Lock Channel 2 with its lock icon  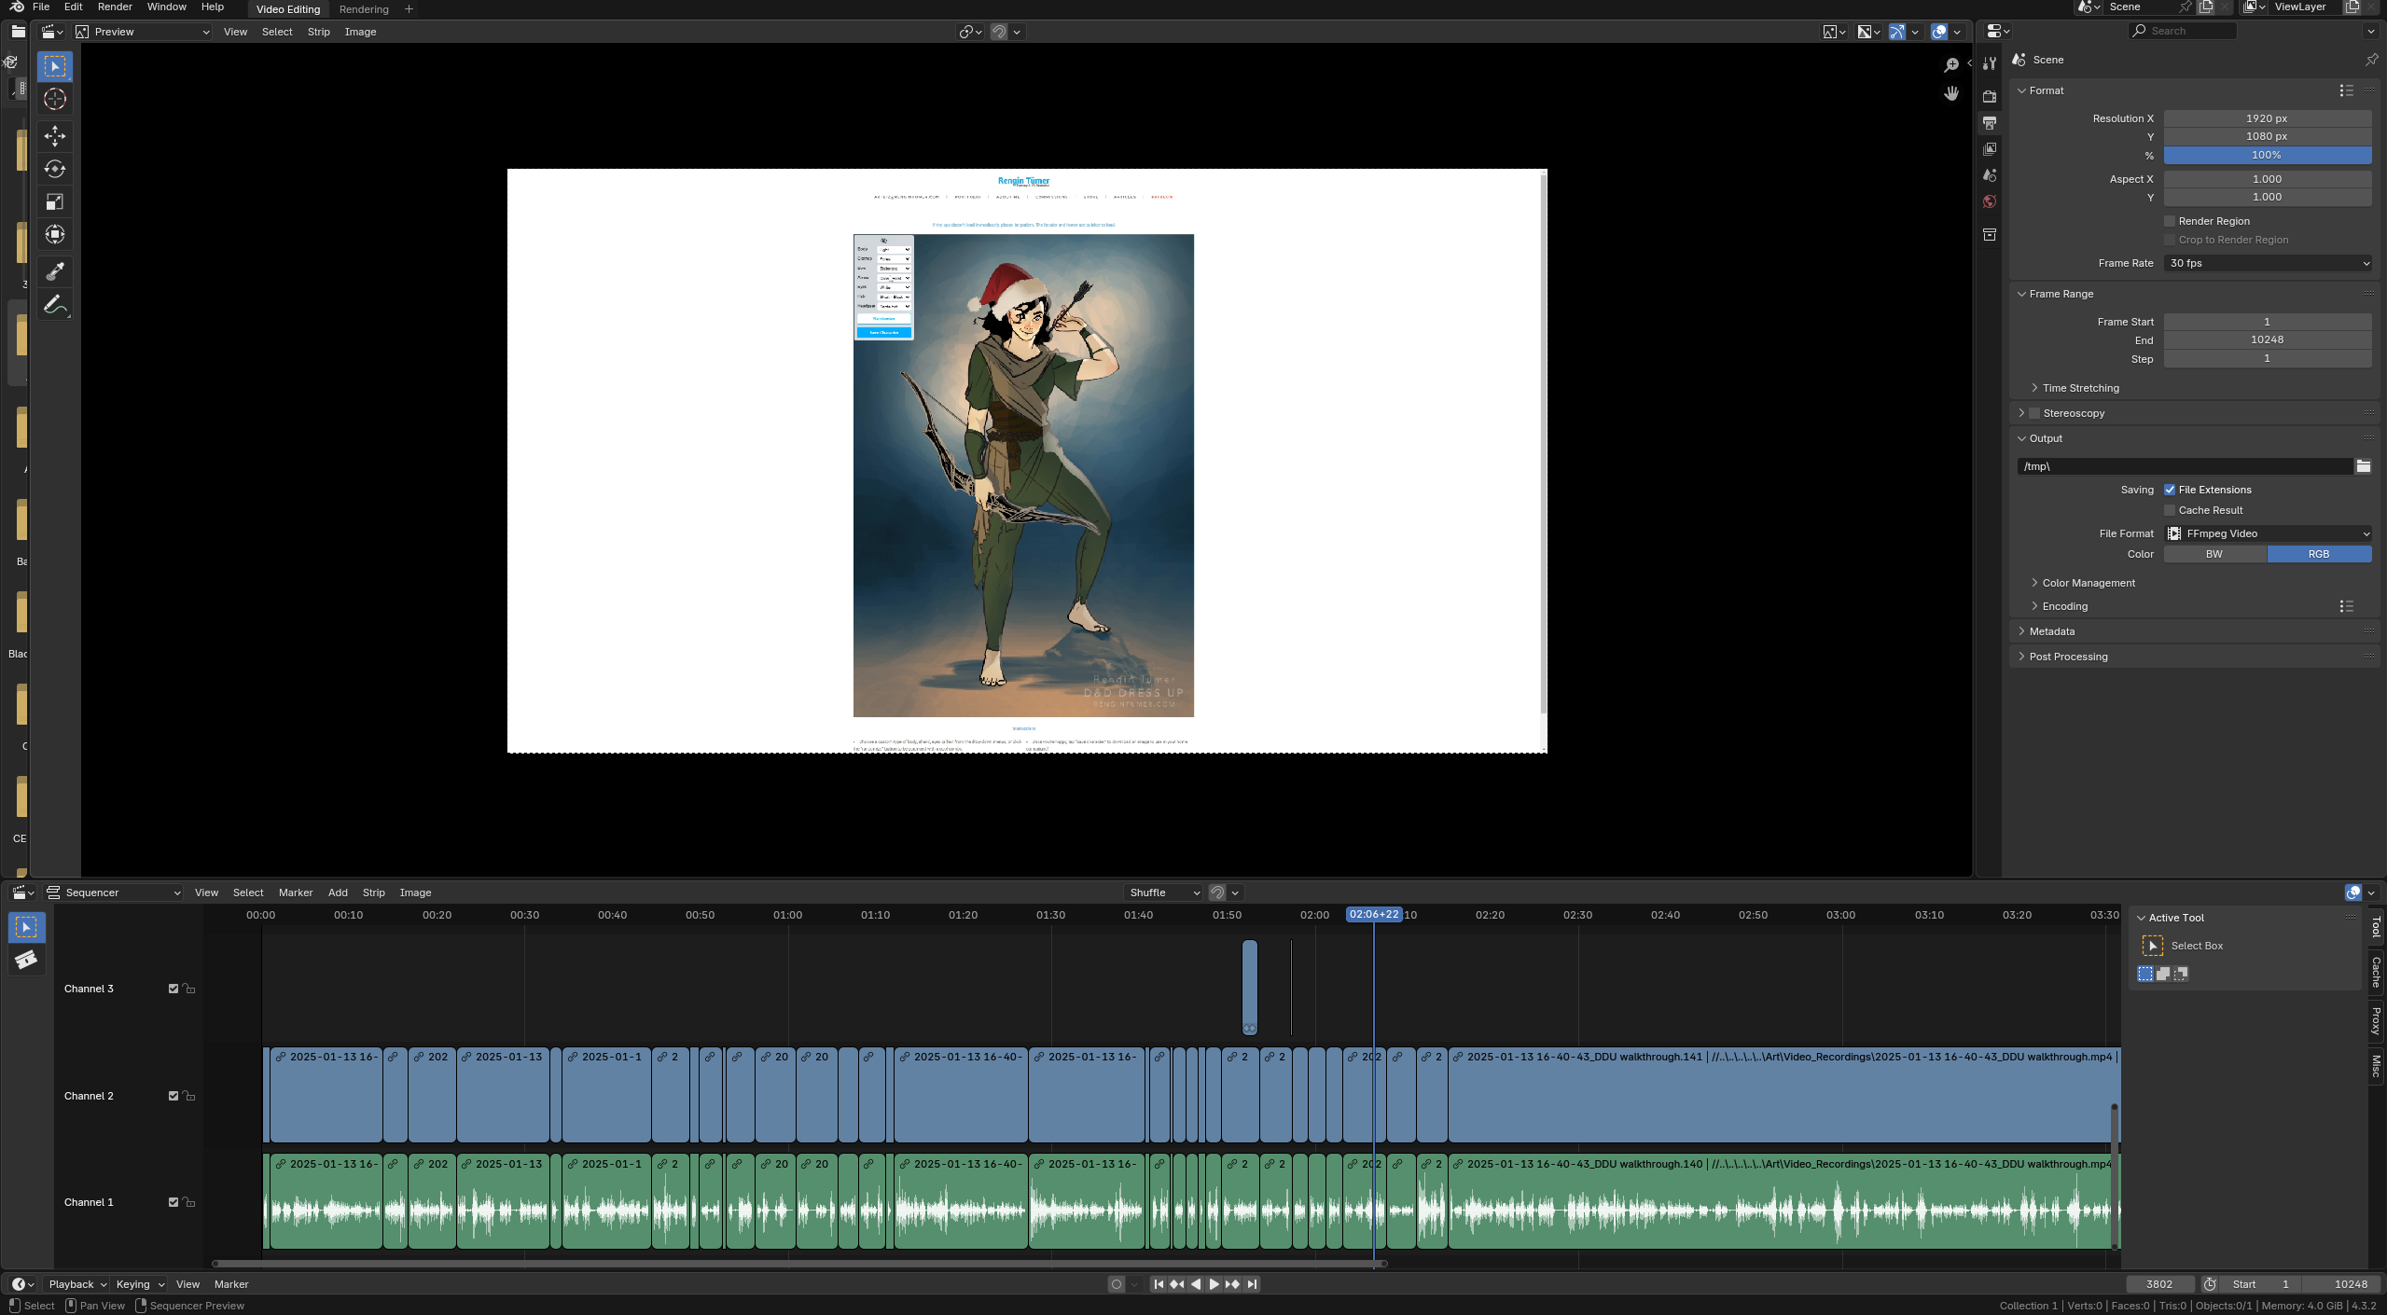tap(189, 1096)
